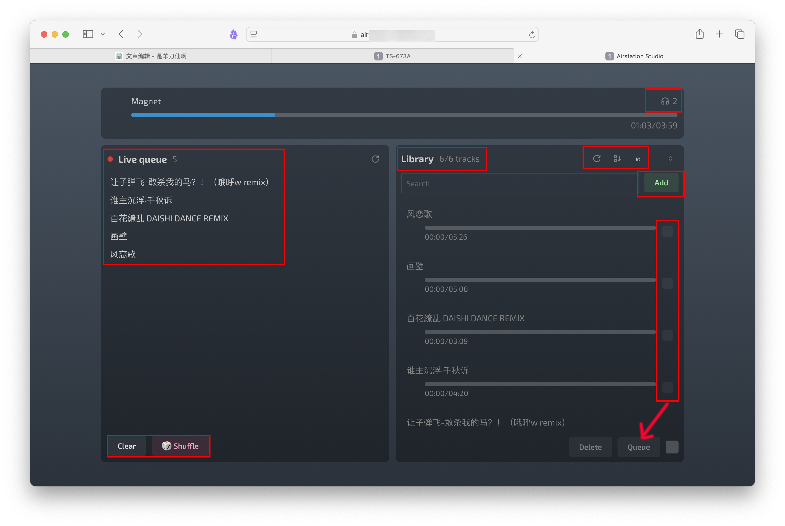This screenshot has height=526, width=785.
Task: Seek within the Magnet playback progress bar
Action: (x=404, y=115)
